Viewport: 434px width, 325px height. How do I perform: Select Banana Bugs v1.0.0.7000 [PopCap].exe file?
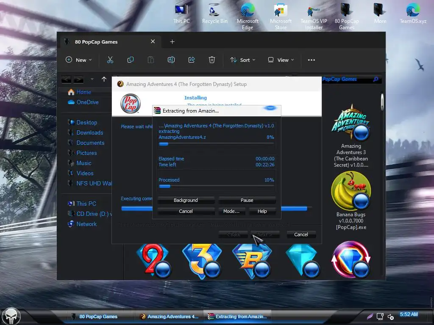click(x=351, y=201)
